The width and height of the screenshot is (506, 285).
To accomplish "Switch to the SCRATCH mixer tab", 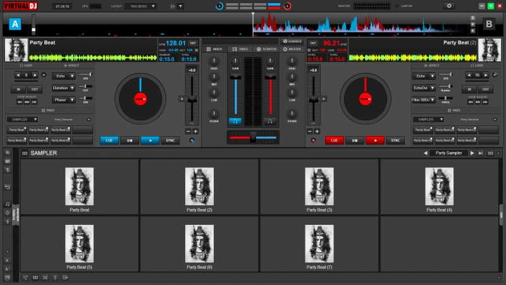I will coord(266,49).
